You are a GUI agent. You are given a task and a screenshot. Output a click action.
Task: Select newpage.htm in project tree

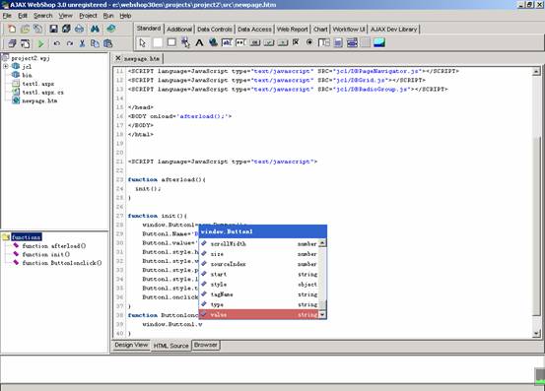[x=39, y=100]
